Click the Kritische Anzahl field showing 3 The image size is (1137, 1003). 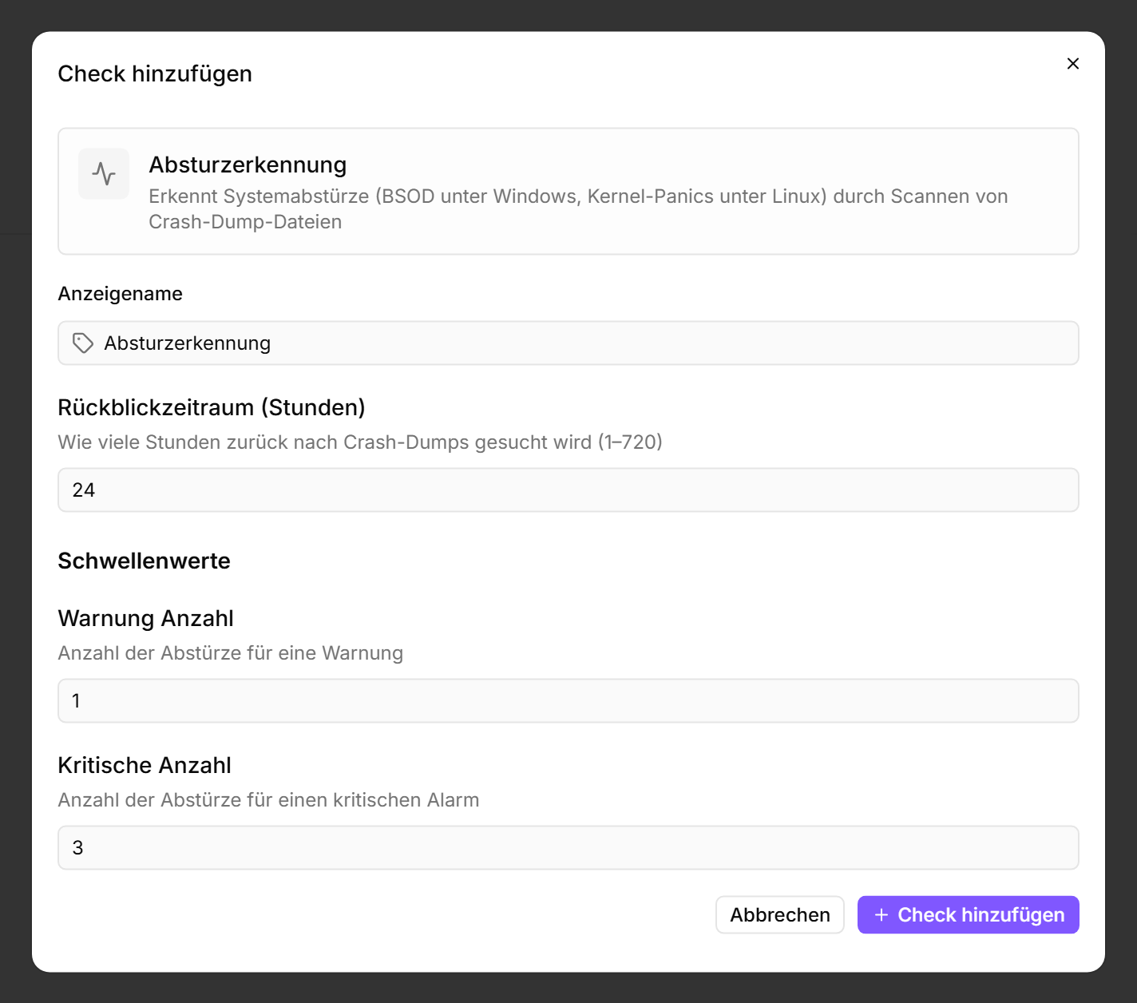coord(568,848)
